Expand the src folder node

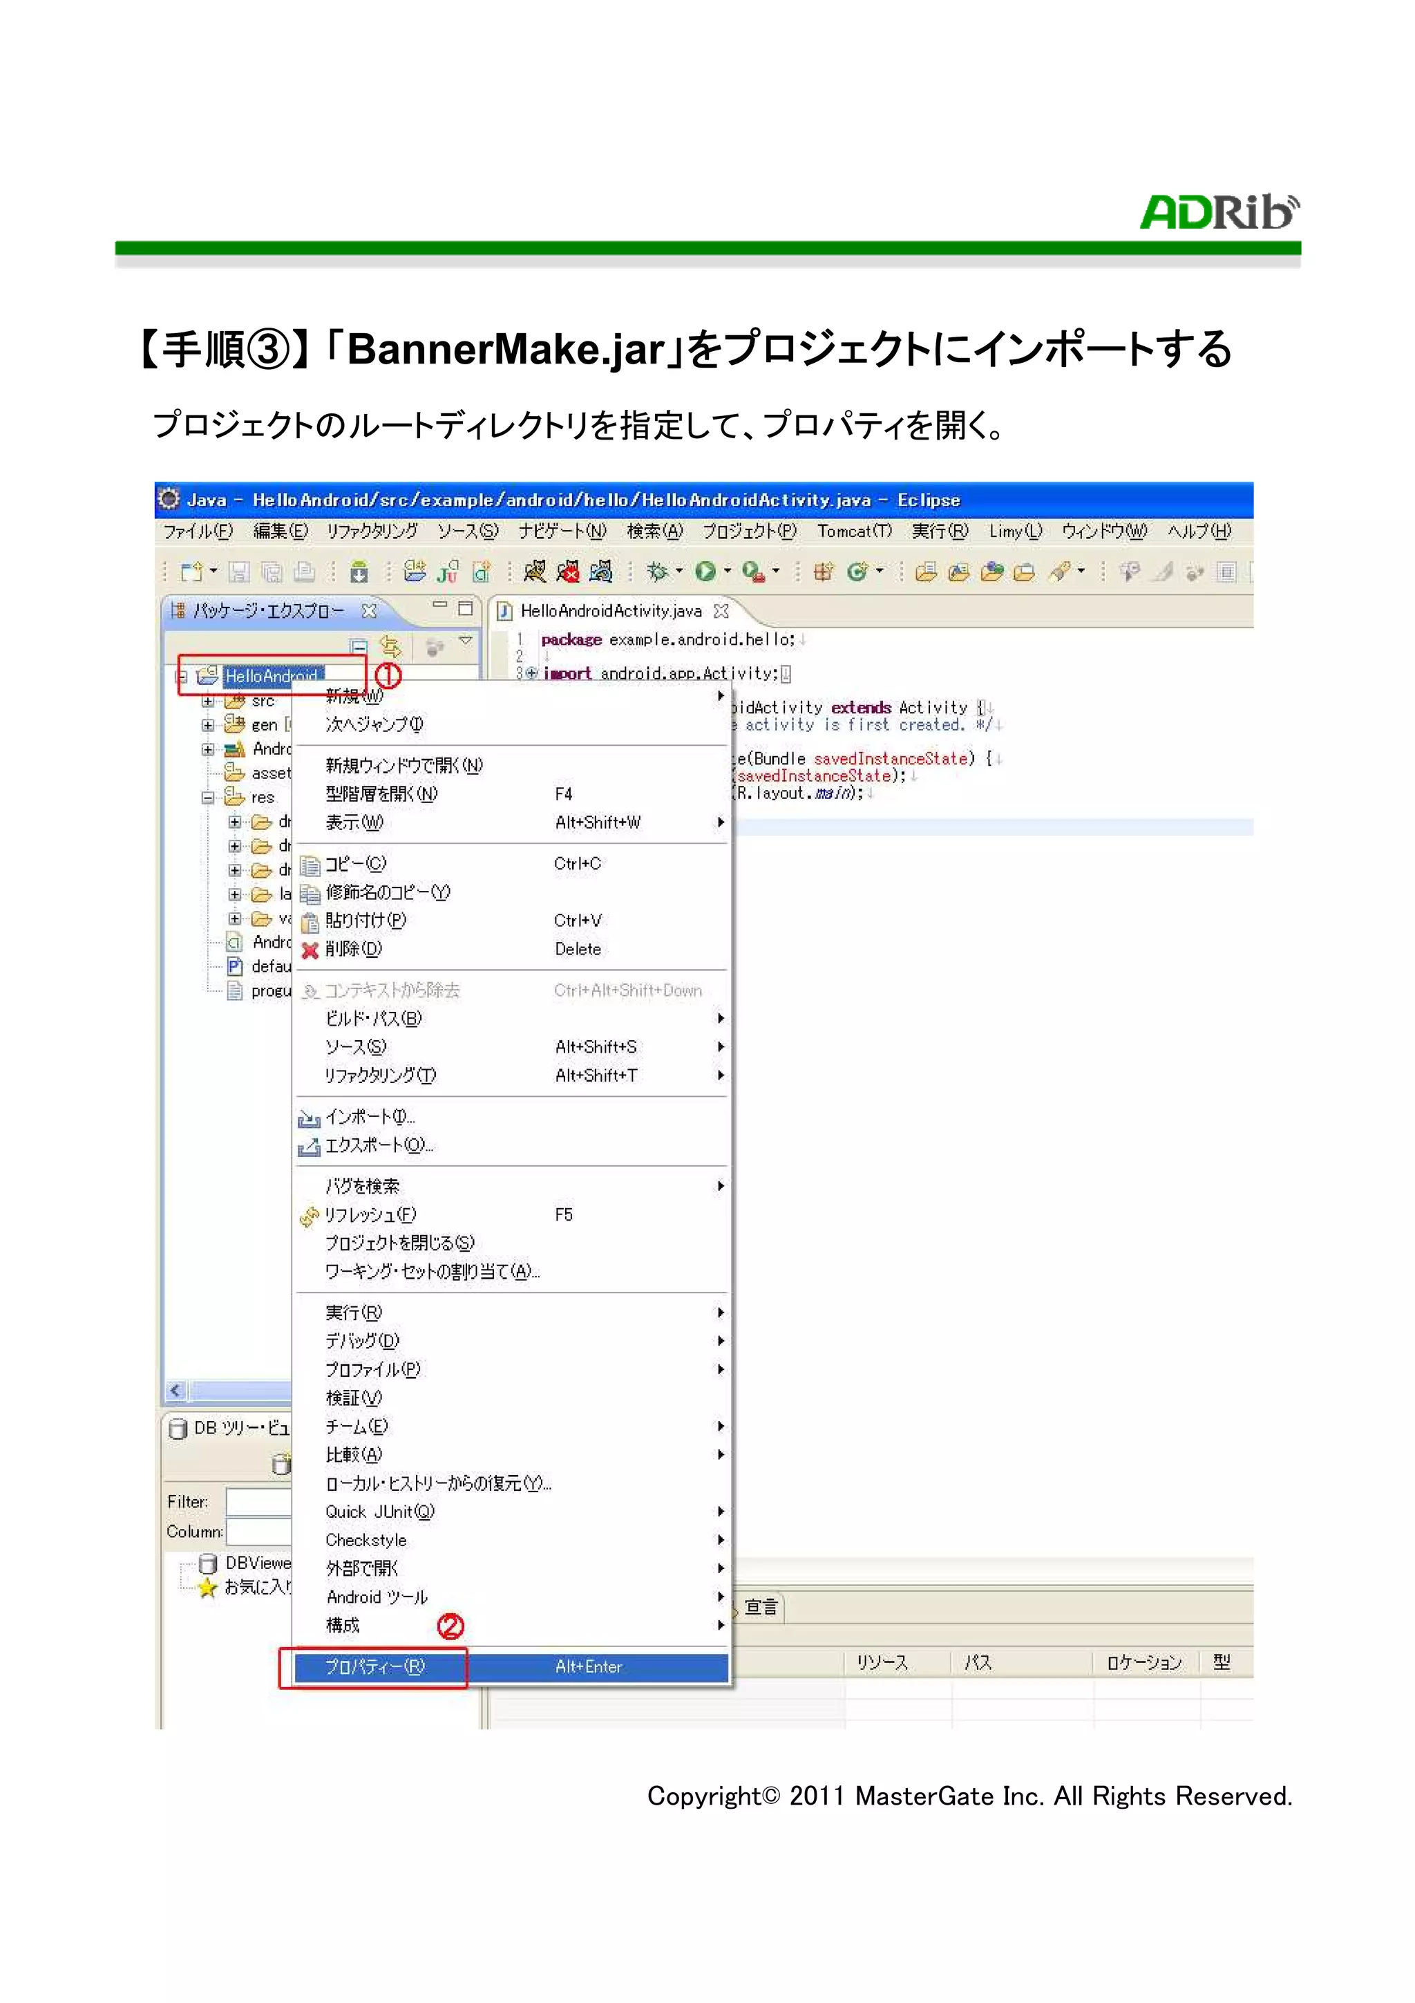(x=207, y=702)
